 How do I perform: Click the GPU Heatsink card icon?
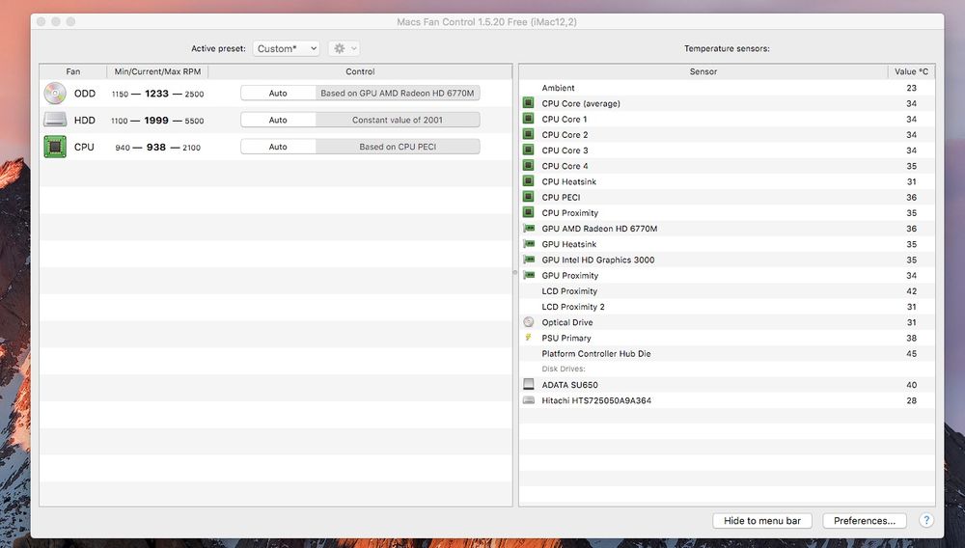[528, 243]
